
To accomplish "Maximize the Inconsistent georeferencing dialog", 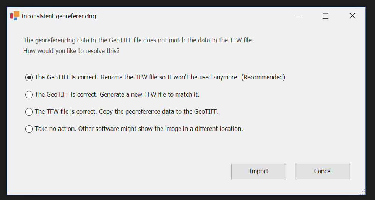I will pos(325,16).
